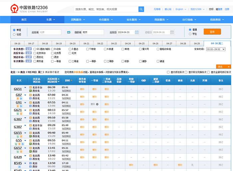Expand G651 train stop details arrow

25,88
